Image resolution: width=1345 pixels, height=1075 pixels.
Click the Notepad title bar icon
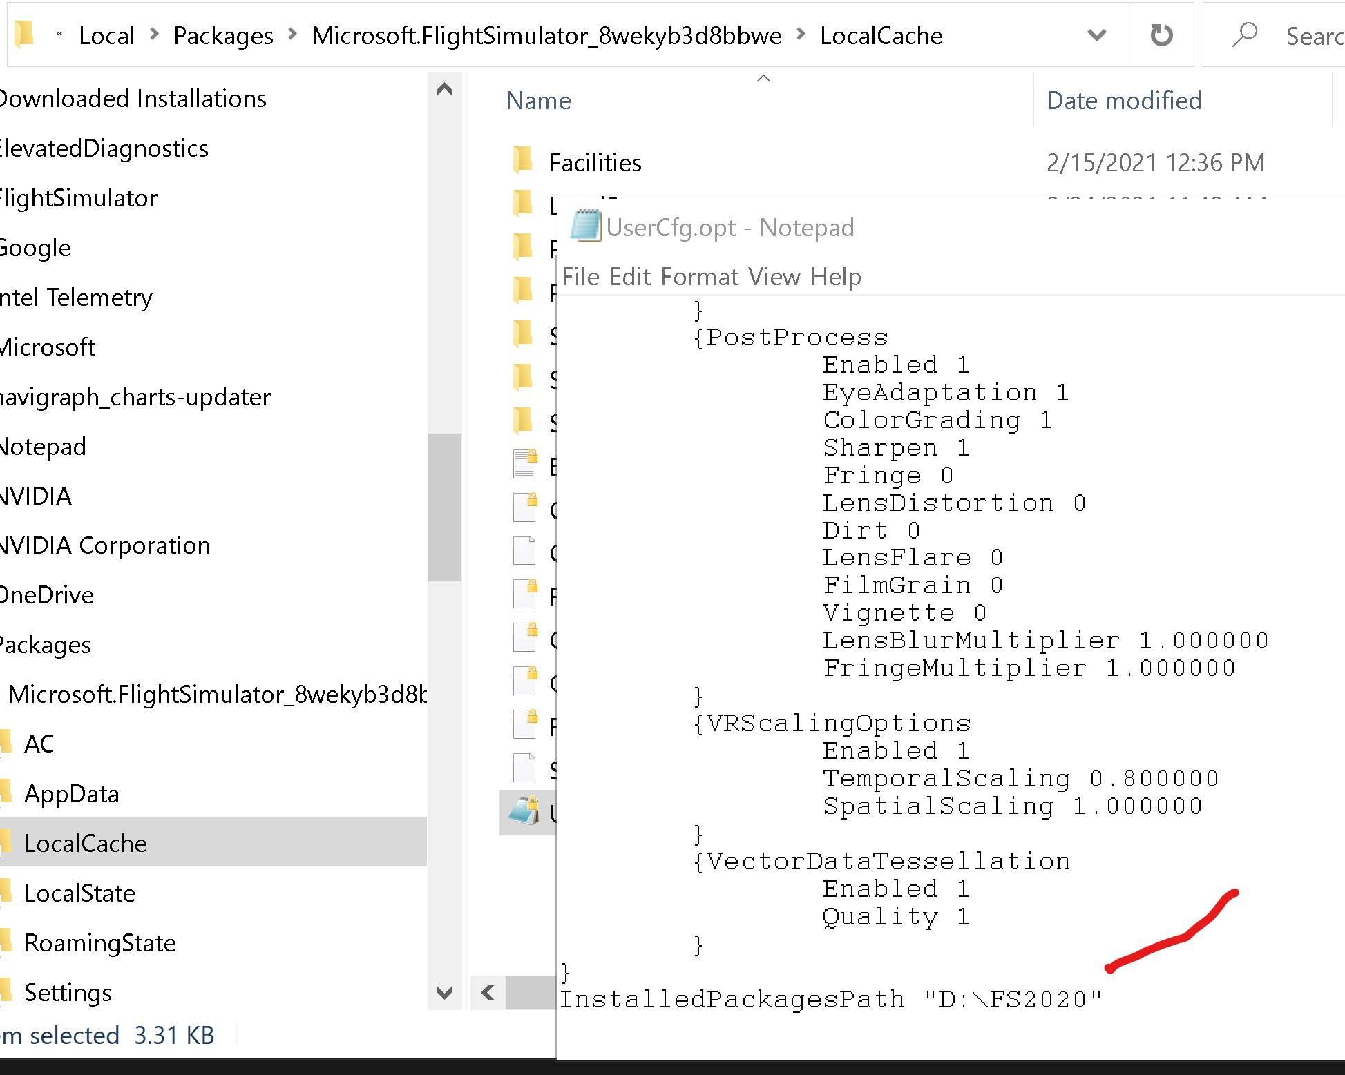point(586,226)
